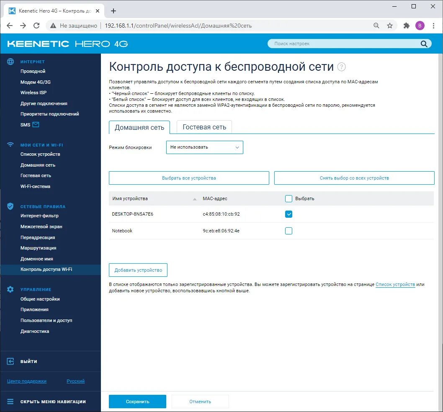Open Список устройств in the sidebar
443x412 pixels.
[x=40, y=154]
